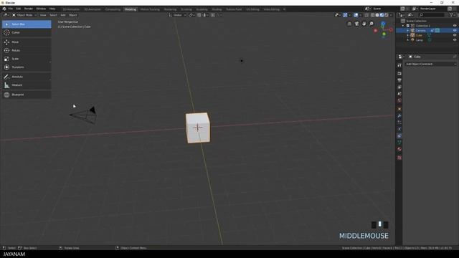Screen dimensions: 459x258
Task: Open the Texture properties tab
Action: coord(399,158)
